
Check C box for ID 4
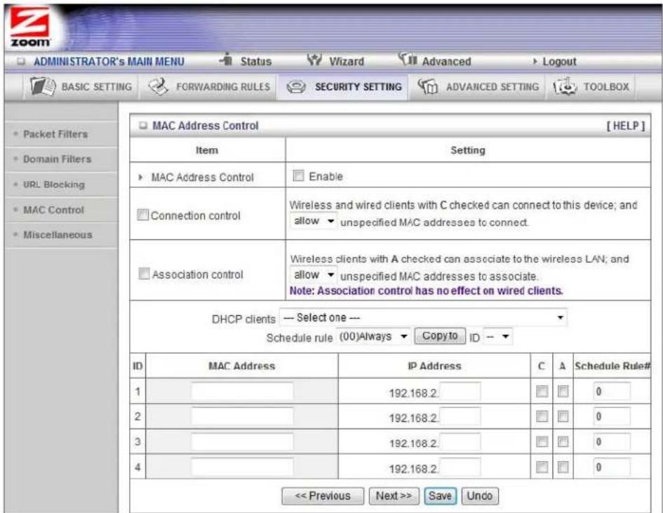click(x=542, y=467)
